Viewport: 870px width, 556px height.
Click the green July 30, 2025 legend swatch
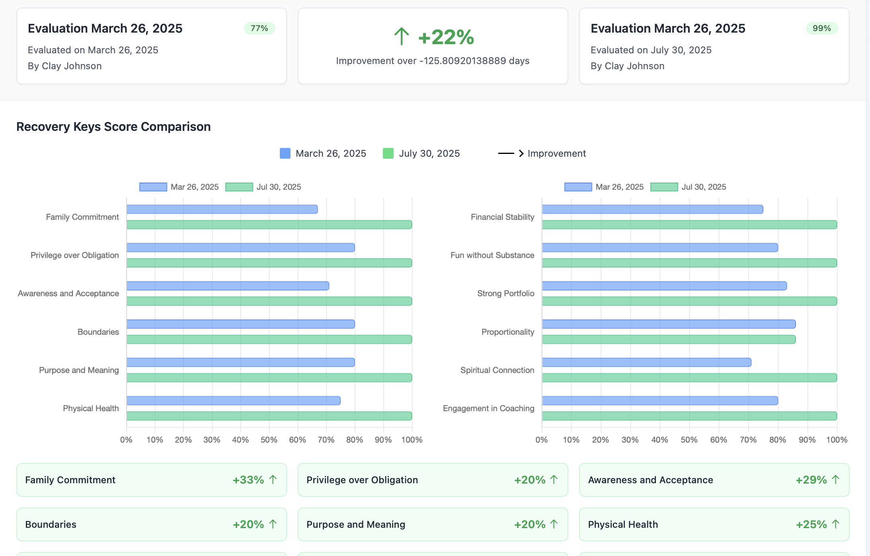pyautogui.click(x=388, y=154)
